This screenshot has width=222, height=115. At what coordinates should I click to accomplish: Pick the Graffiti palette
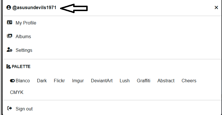pos(143,81)
